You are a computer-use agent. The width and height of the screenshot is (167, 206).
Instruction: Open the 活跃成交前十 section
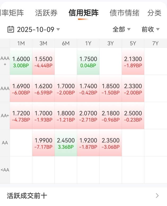27,196
